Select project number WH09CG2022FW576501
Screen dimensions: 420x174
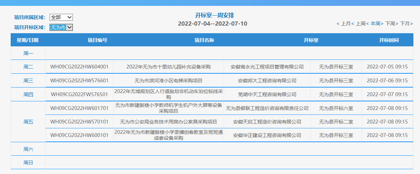pos(79,94)
